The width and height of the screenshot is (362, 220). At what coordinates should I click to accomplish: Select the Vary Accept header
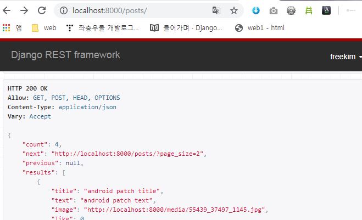29,116
